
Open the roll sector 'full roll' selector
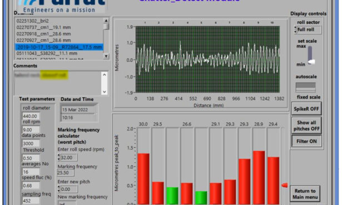[x=309, y=29]
